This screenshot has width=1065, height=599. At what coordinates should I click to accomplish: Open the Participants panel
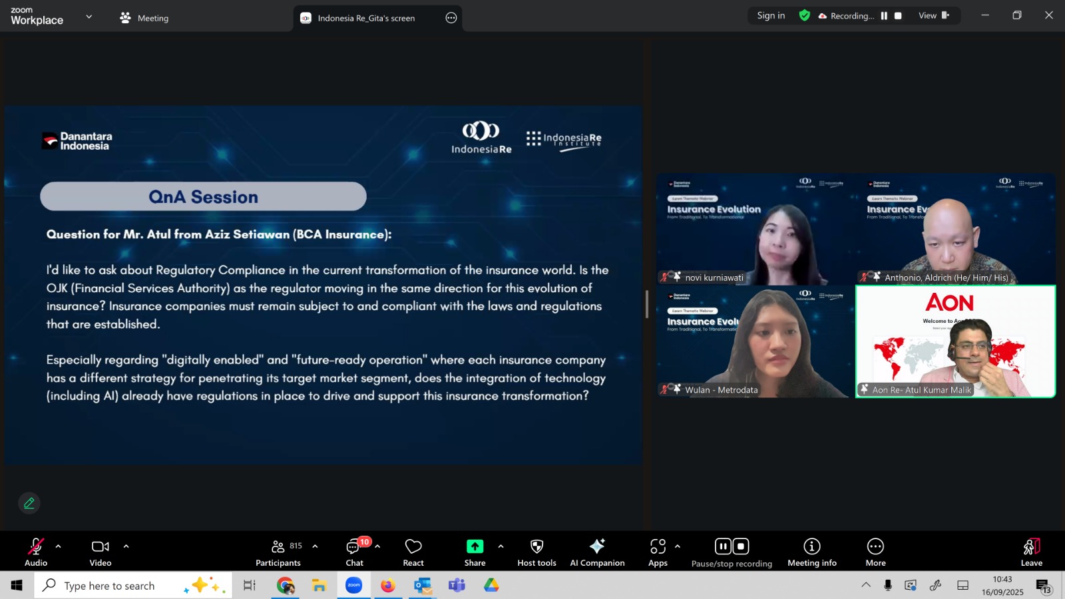278,552
